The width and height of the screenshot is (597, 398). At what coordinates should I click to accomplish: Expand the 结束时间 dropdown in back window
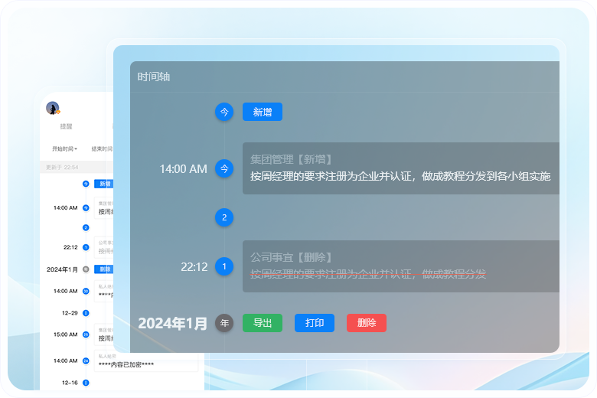102,149
